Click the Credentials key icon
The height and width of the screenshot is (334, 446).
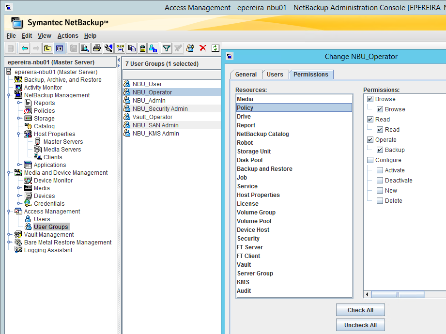tap(28, 203)
